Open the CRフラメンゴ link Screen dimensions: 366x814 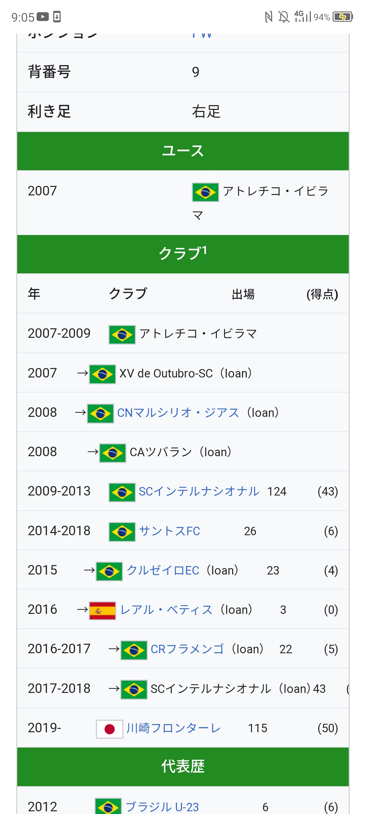(187, 649)
